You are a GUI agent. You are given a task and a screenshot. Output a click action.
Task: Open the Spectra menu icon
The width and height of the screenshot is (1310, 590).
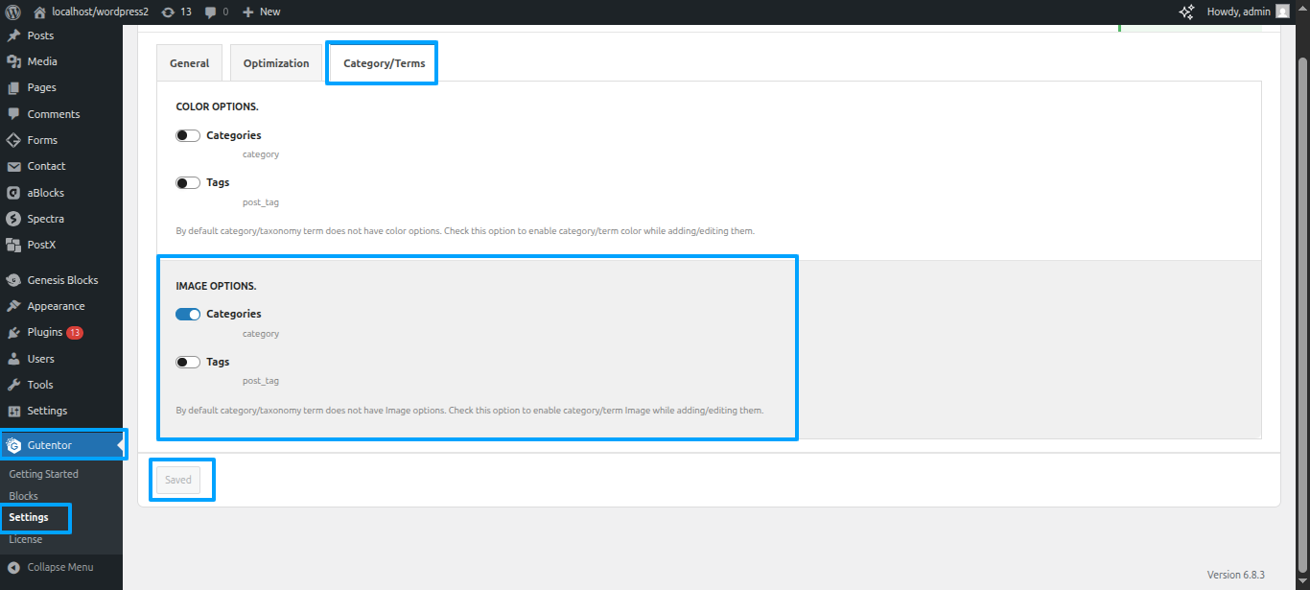click(13, 219)
